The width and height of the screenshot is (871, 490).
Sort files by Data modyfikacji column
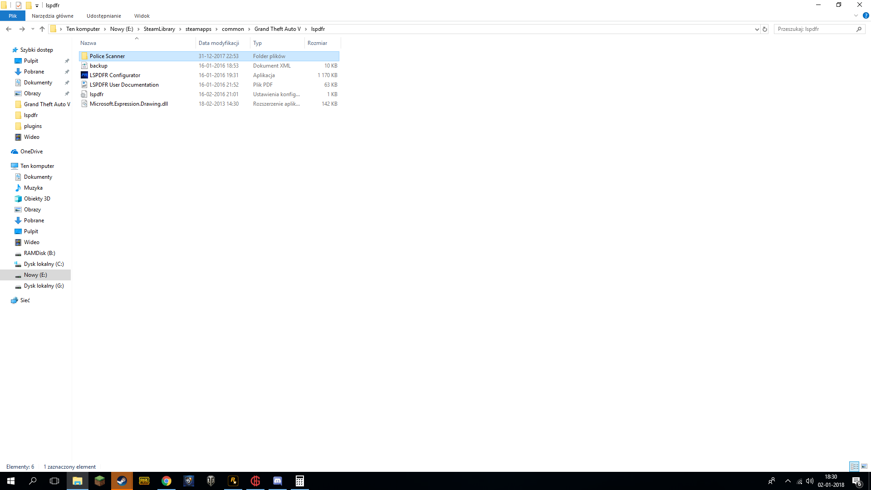pos(219,43)
